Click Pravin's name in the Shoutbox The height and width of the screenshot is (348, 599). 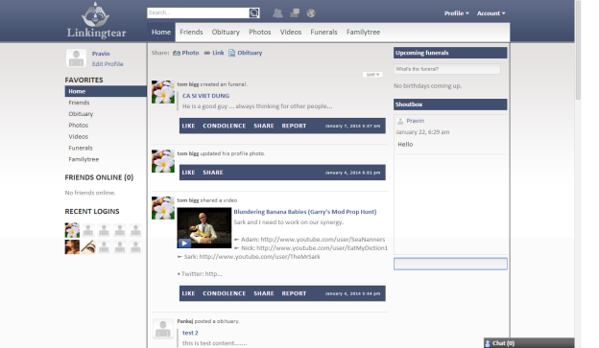coord(416,121)
